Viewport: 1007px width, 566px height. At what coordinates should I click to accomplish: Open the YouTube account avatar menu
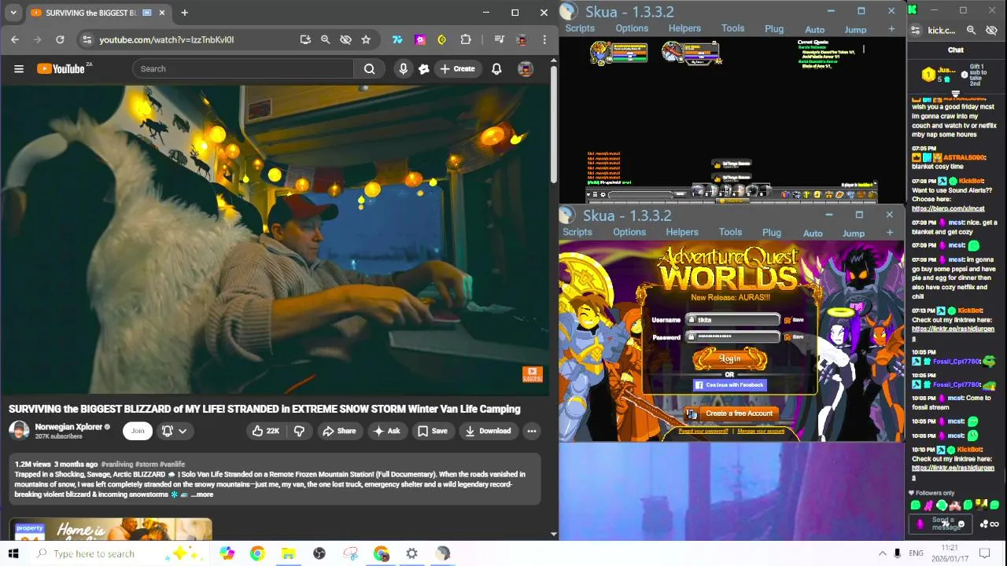click(526, 69)
